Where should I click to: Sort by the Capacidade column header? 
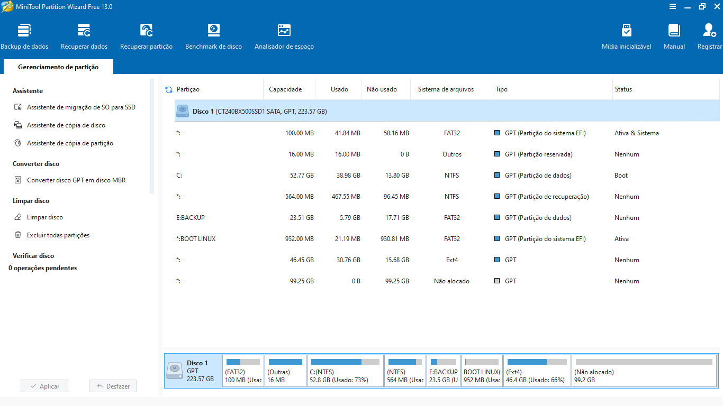[x=285, y=89]
